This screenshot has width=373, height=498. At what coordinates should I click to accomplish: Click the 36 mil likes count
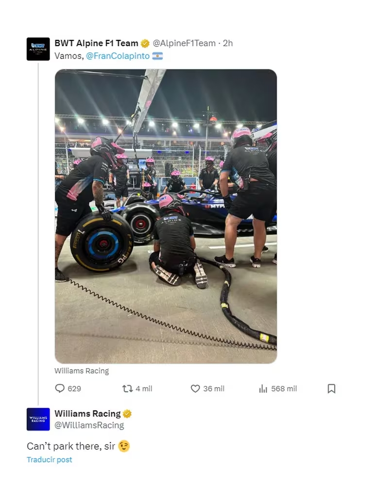click(214, 389)
